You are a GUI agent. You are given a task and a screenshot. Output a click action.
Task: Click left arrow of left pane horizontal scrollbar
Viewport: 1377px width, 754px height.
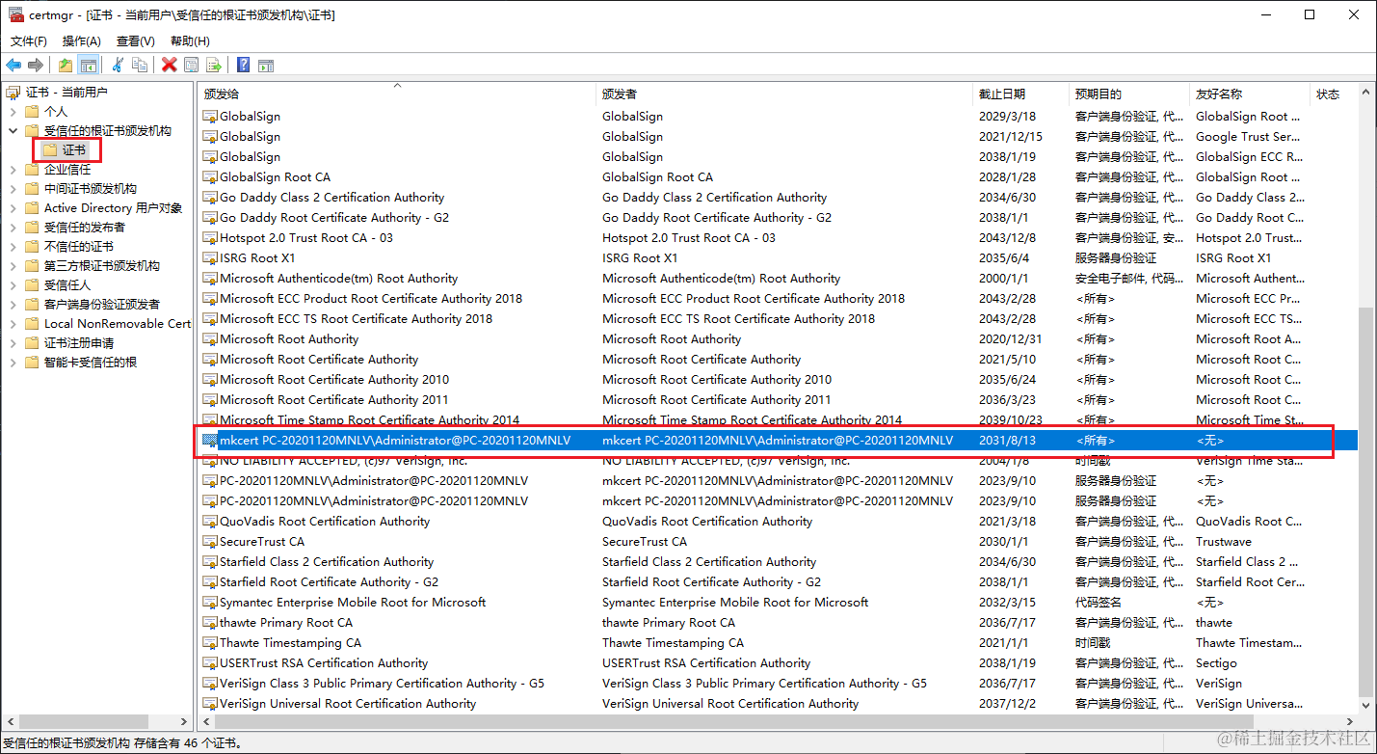11,721
